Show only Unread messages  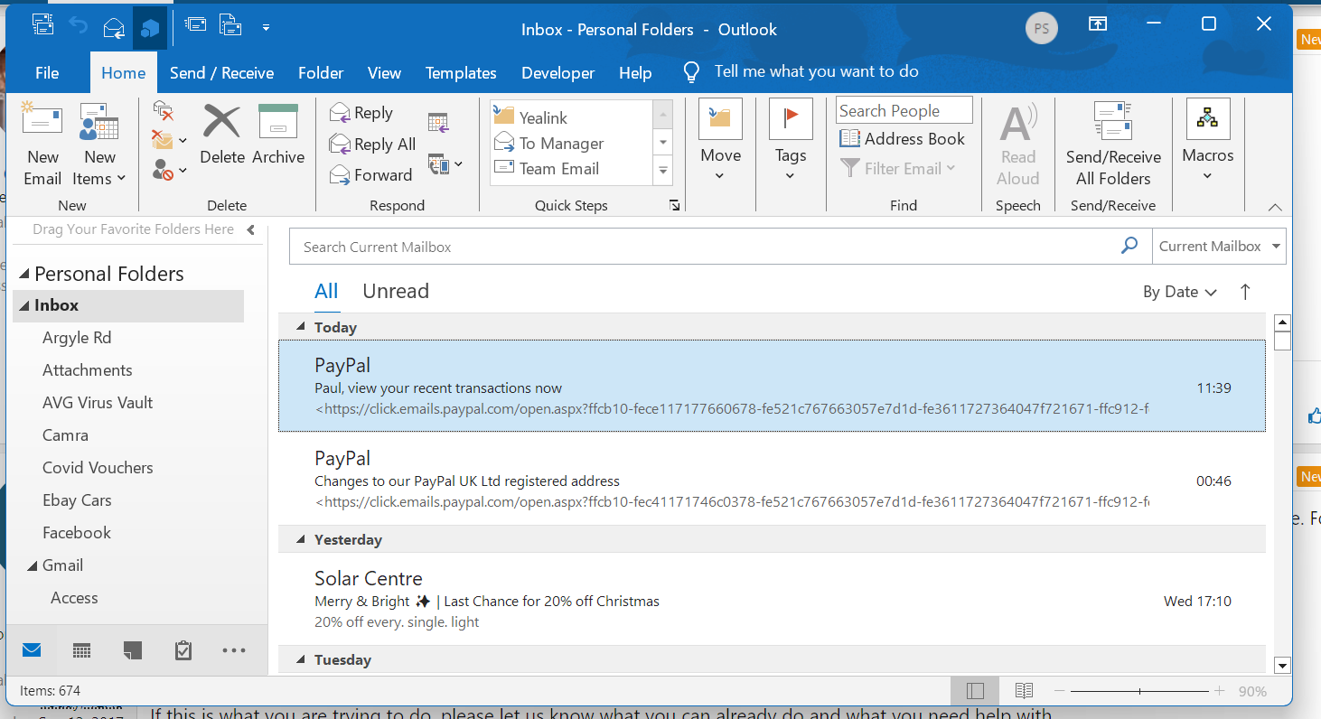395,291
